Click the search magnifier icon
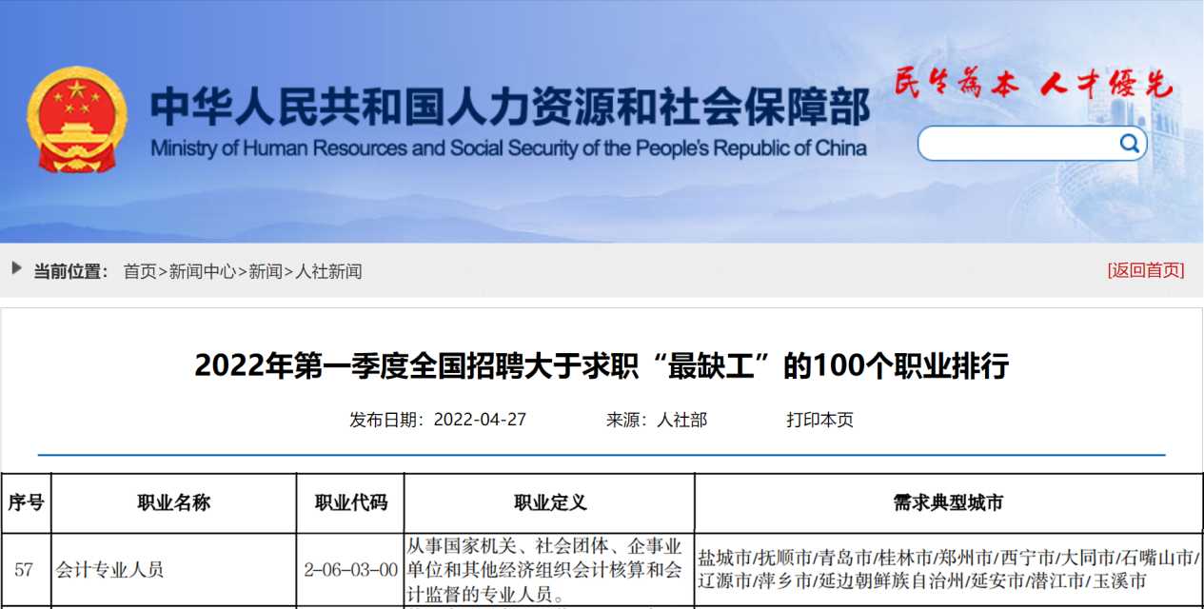Viewport: 1204px width, 609px height. 1129,144
